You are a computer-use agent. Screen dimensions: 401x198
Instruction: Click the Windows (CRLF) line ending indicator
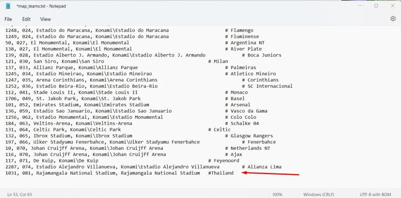pyautogui.click(x=319, y=194)
